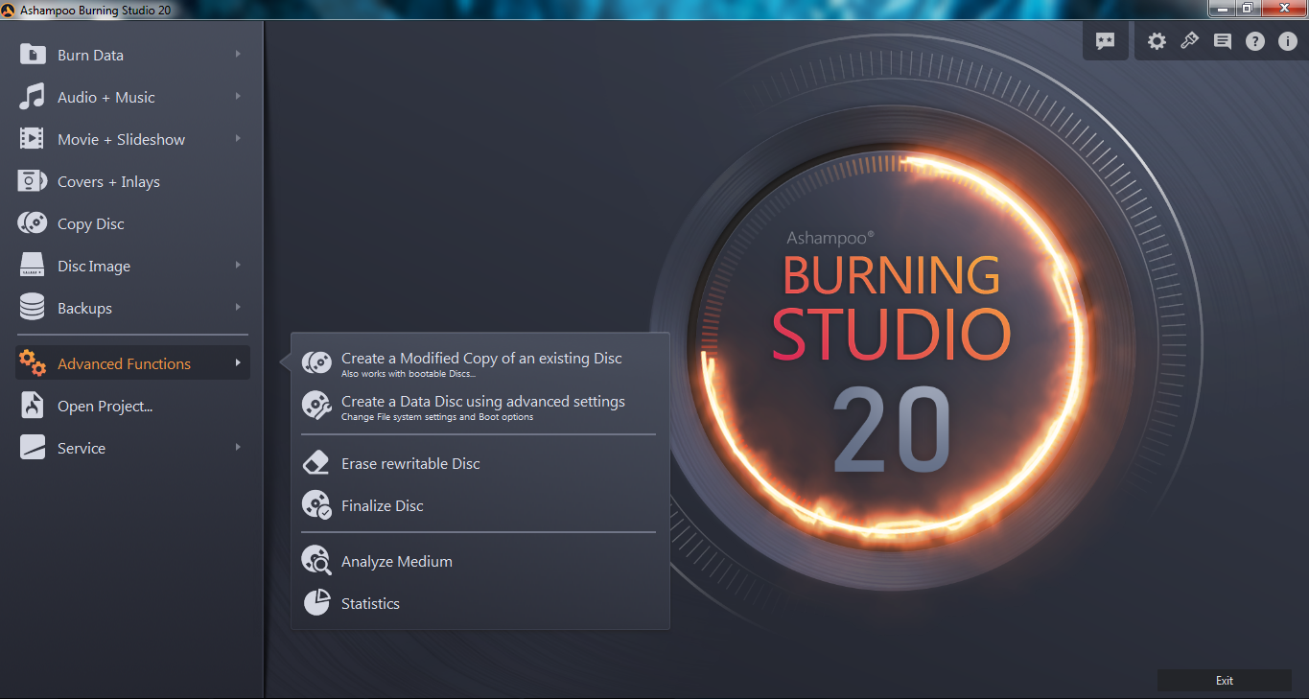Expand the Movie + Slideshow submenu arrow
The image size is (1309, 699).
click(x=238, y=139)
